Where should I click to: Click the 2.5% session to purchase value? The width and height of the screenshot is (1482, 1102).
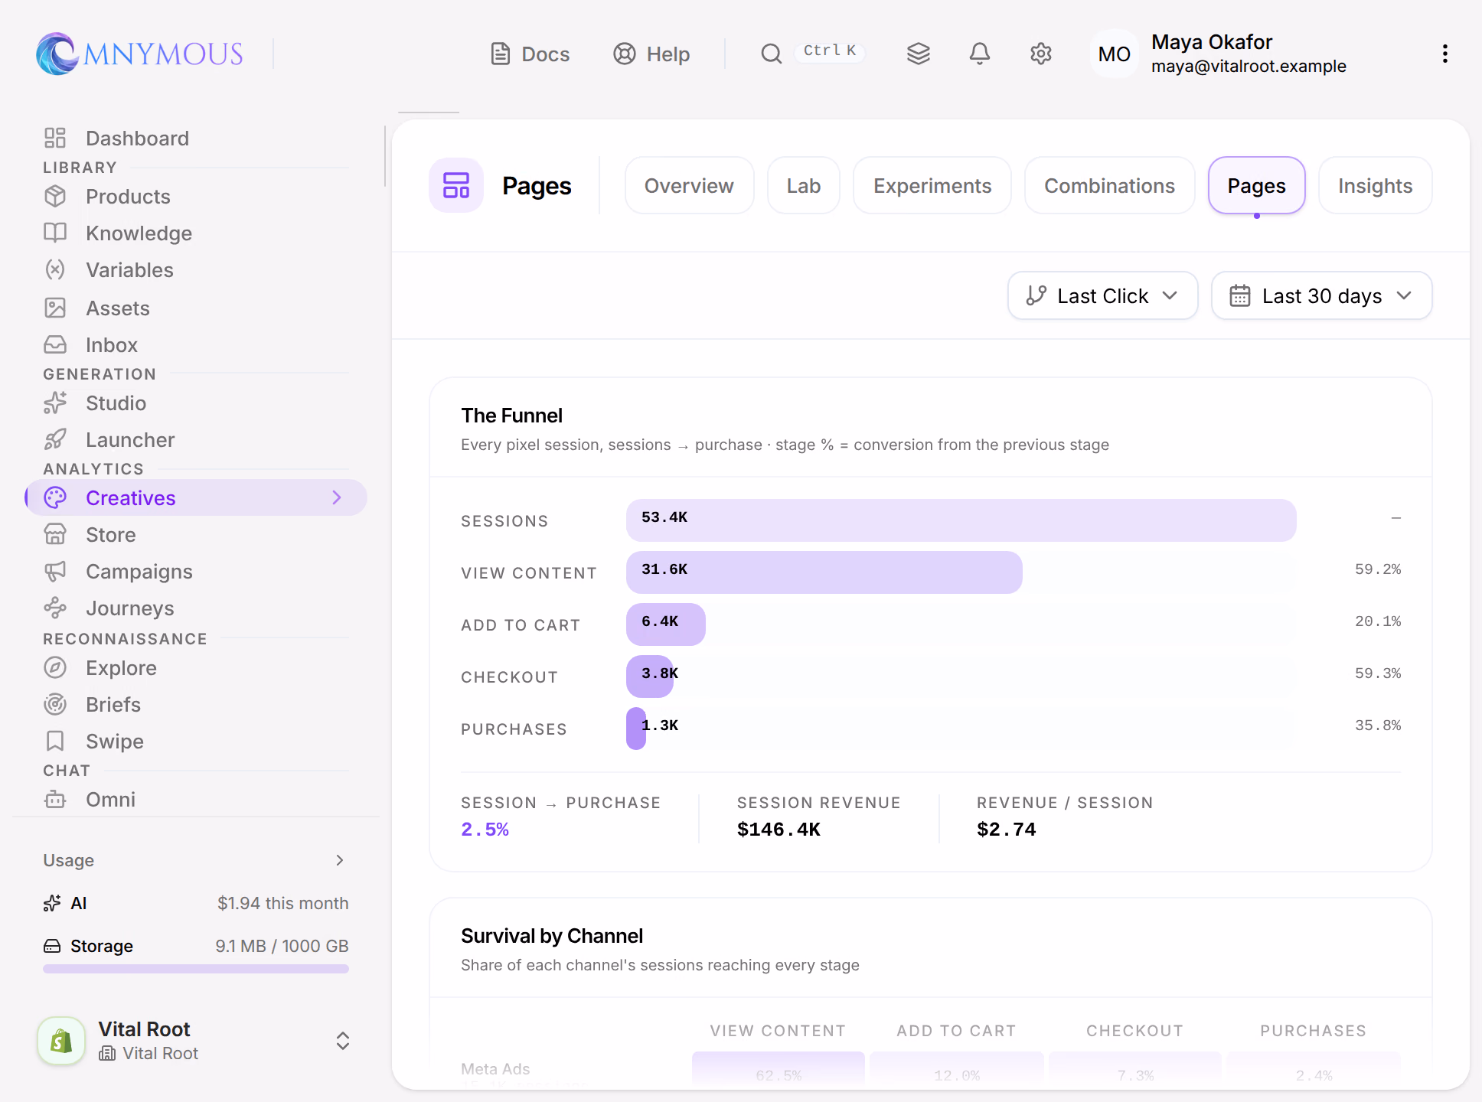[485, 830]
